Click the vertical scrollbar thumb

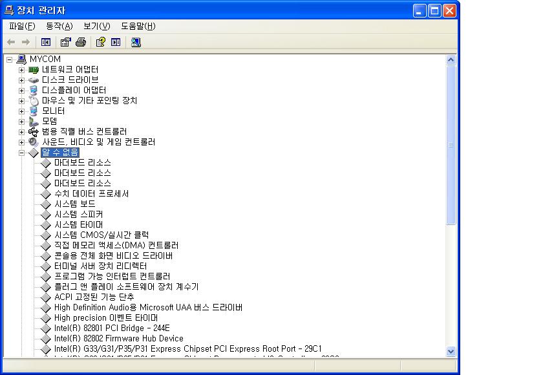[451, 145]
